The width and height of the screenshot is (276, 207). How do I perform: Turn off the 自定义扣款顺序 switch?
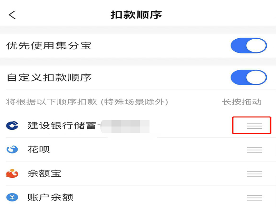click(249, 77)
